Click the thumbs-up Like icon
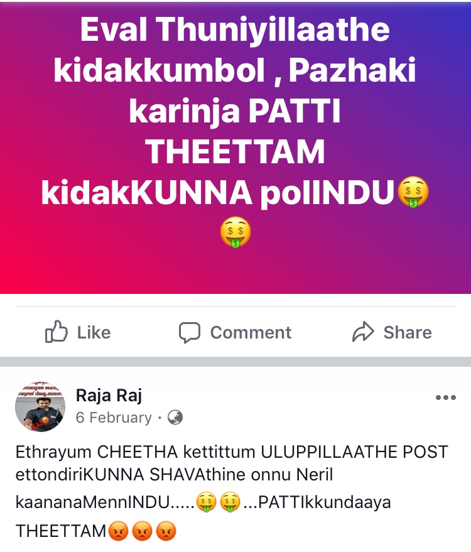 (x=57, y=332)
